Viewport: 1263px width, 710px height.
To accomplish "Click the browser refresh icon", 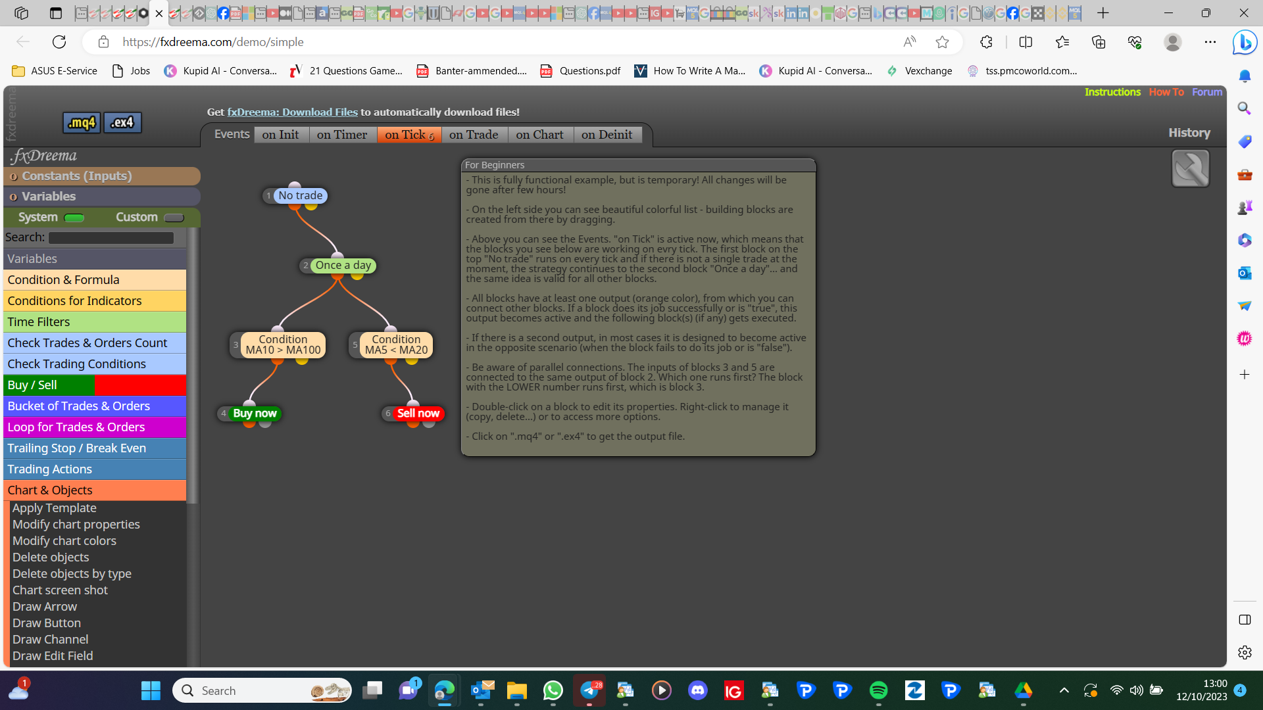I will click(59, 42).
